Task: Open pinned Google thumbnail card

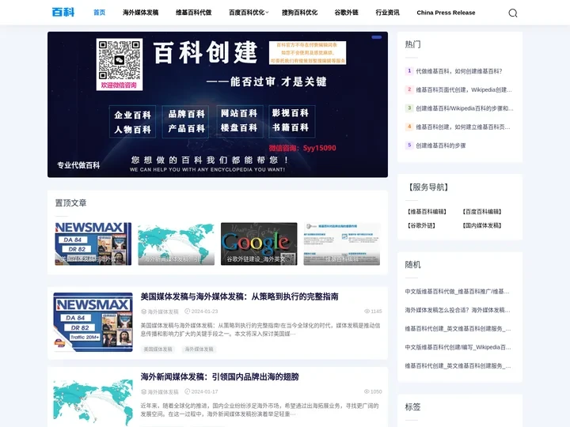Action: [259, 244]
